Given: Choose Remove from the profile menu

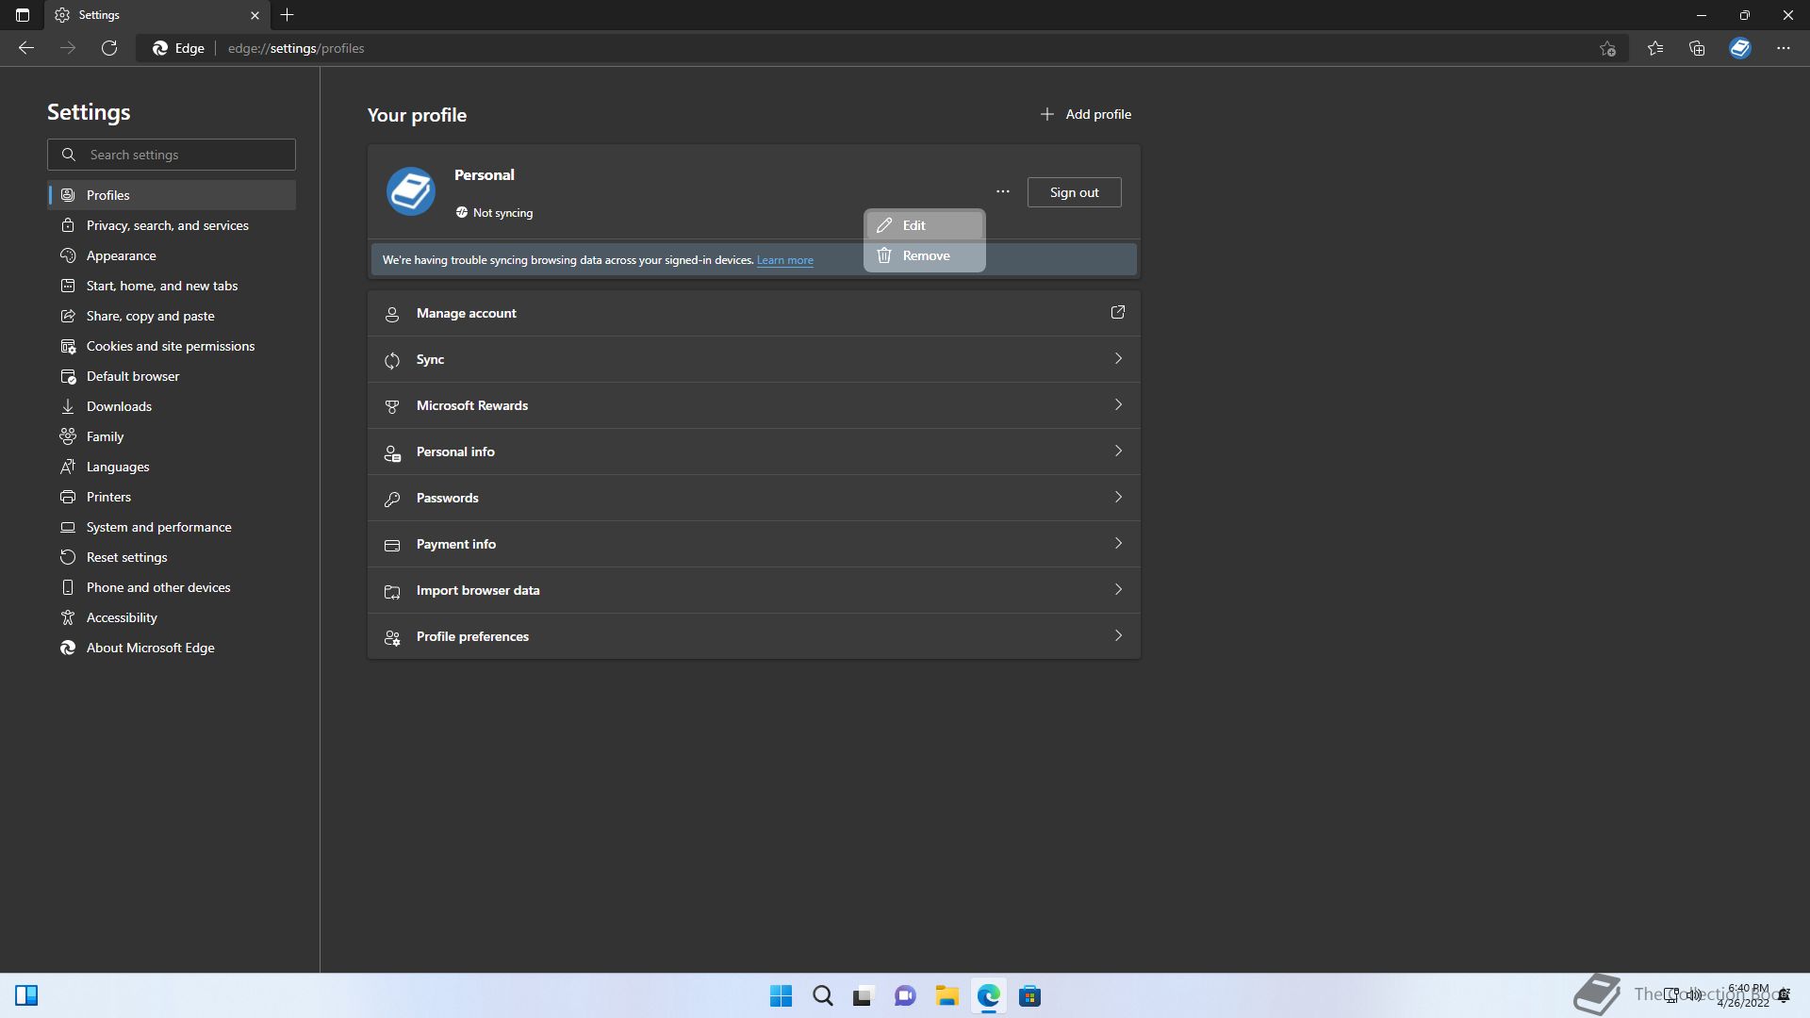Looking at the screenshot, I should pos(925,255).
